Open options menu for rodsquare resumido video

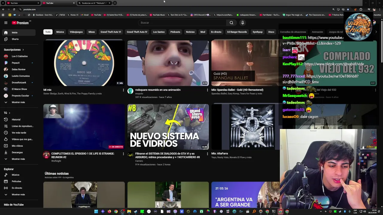click(x=207, y=90)
